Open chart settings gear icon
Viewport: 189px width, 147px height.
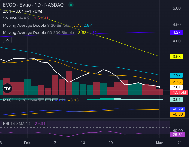coord(180,142)
